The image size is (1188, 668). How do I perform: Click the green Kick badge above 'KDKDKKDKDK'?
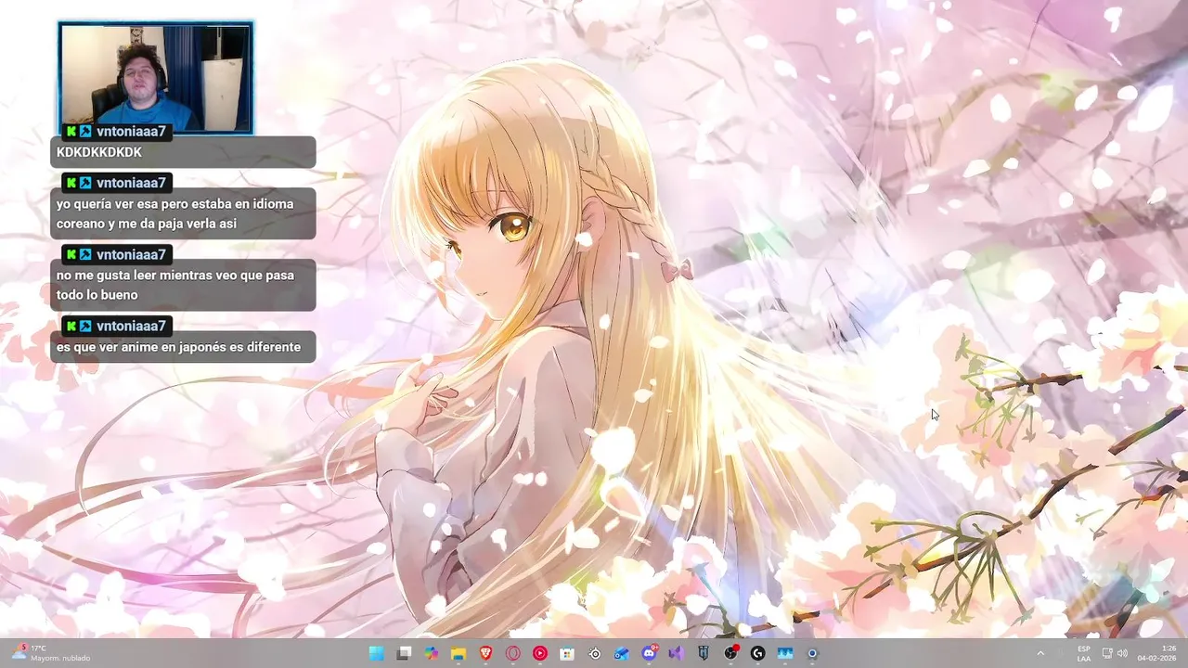click(x=71, y=132)
